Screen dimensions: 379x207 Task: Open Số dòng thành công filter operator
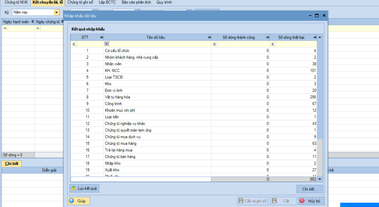coord(214,44)
